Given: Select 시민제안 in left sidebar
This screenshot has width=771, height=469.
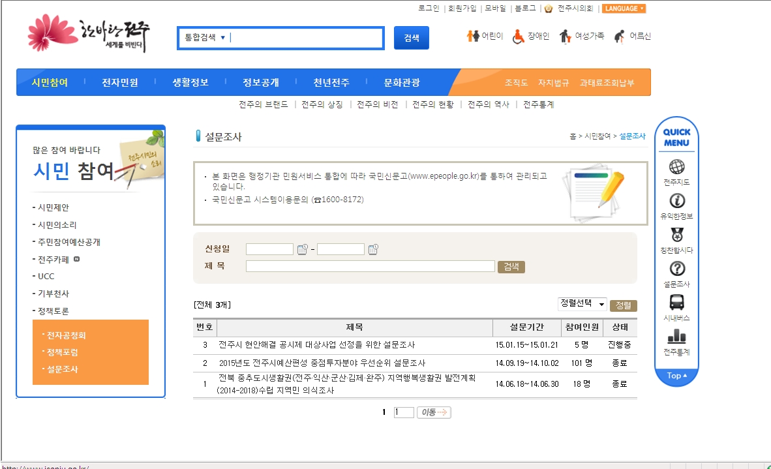Looking at the screenshot, I should (x=53, y=207).
